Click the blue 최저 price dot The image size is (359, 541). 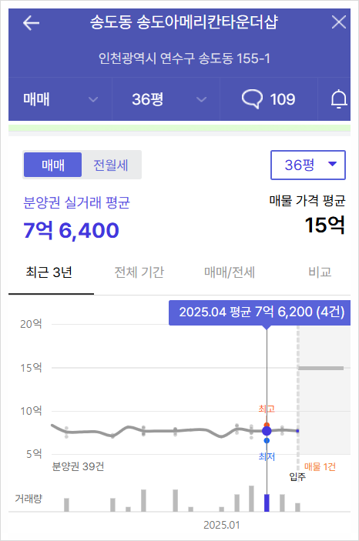pyautogui.click(x=267, y=441)
